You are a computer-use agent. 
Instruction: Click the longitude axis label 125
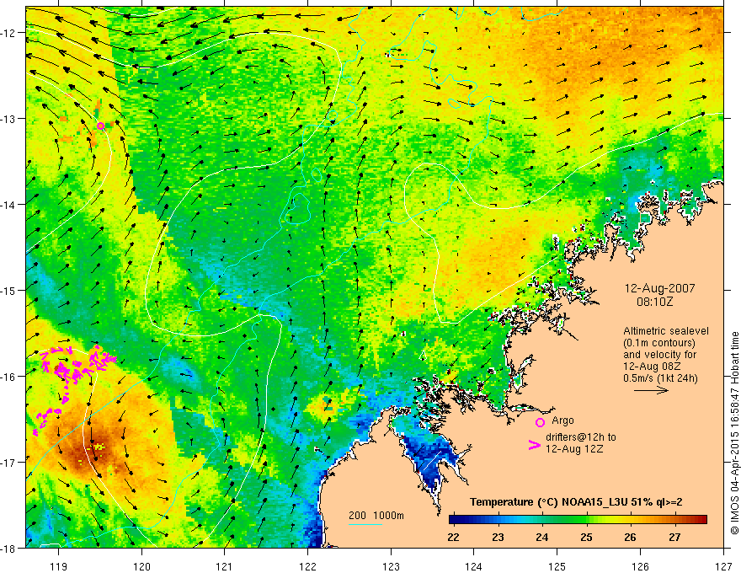click(x=557, y=566)
